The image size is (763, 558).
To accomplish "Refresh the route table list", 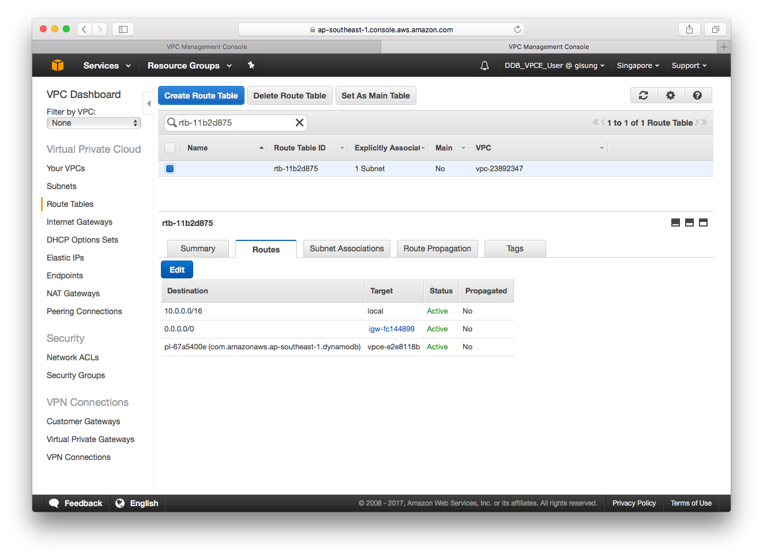I will tap(644, 96).
